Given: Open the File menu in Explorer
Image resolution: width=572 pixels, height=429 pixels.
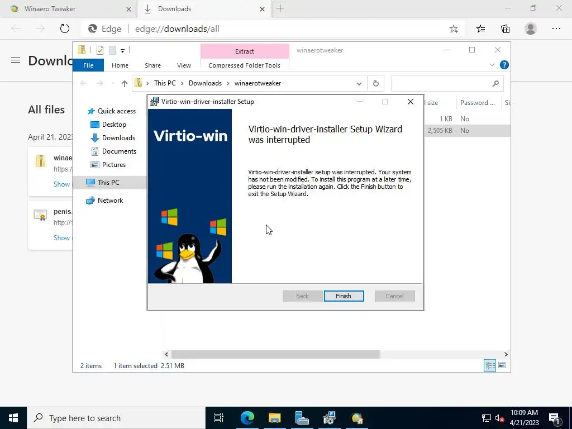Looking at the screenshot, I should coord(88,65).
